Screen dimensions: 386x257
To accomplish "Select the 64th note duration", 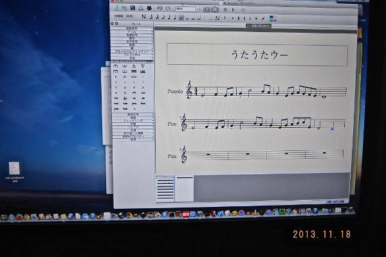I will [151, 17].
